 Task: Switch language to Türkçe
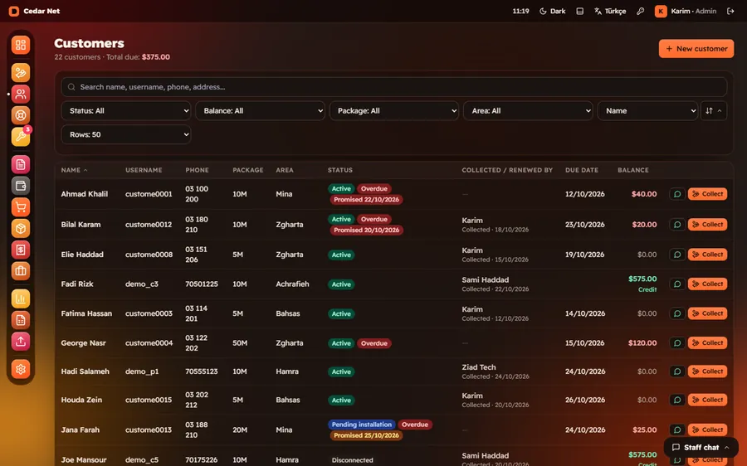pos(610,11)
